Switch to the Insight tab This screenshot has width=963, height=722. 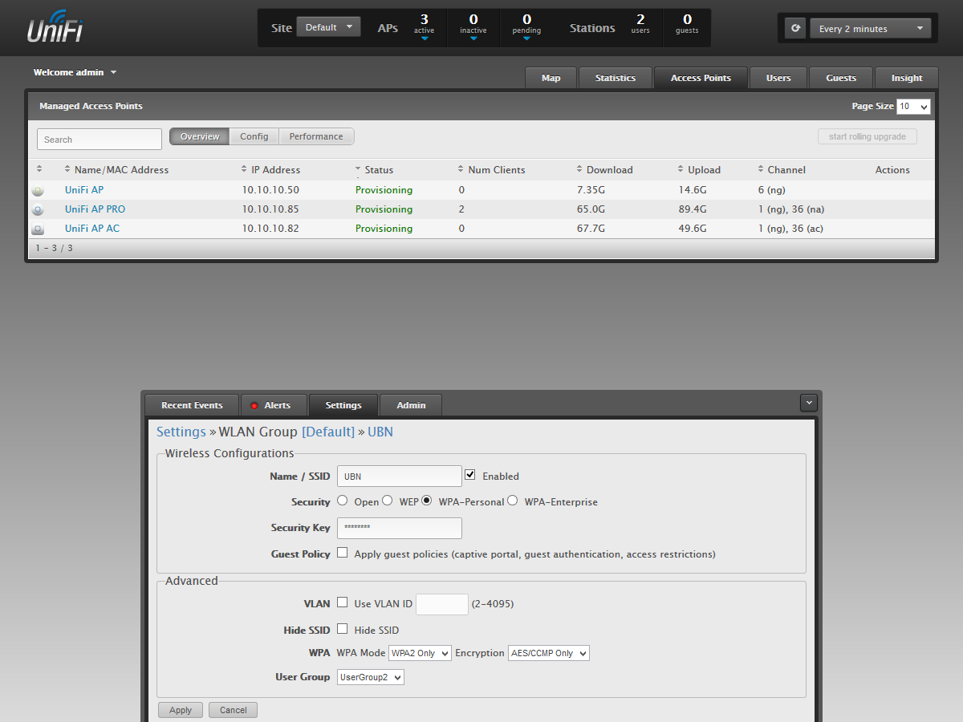907,78
